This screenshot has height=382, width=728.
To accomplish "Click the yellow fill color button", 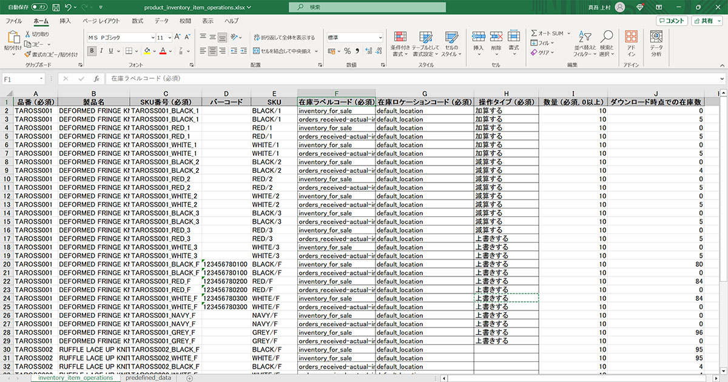I will click(146, 51).
